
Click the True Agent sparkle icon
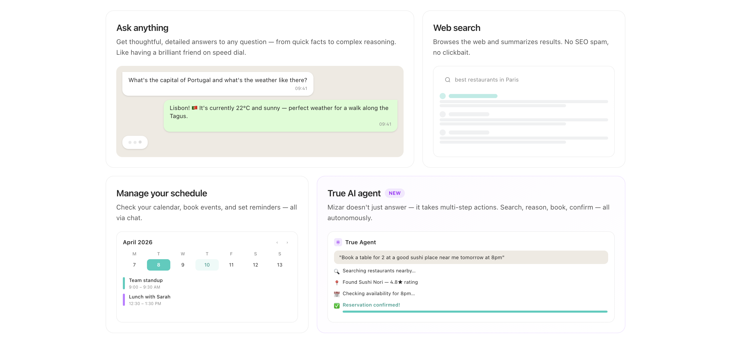point(338,242)
